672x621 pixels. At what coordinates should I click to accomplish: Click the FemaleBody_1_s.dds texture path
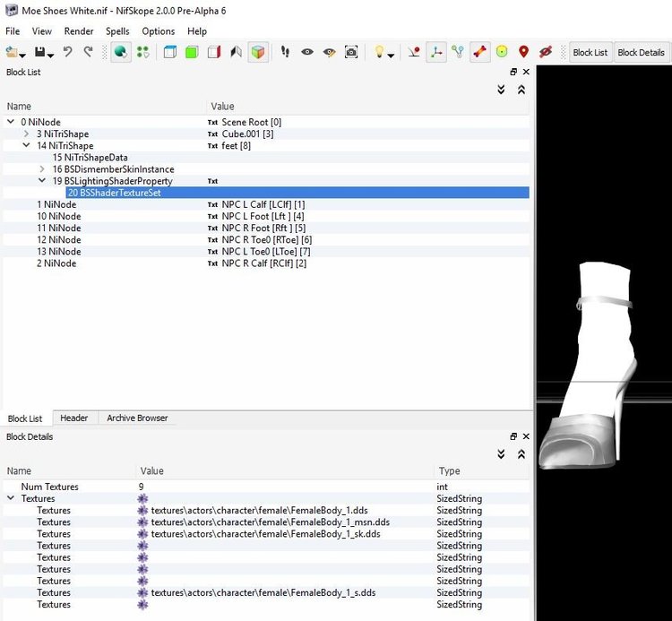[x=263, y=592]
